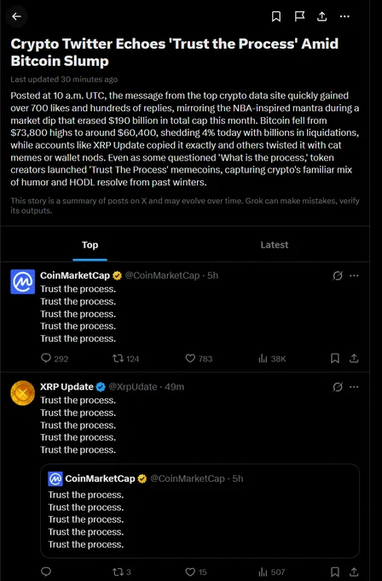
Task: Open header more options ellipsis
Action: click(x=344, y=16)
